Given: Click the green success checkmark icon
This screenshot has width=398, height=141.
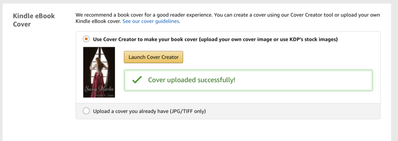Looking at the screenshot, I should coord(137,80).
